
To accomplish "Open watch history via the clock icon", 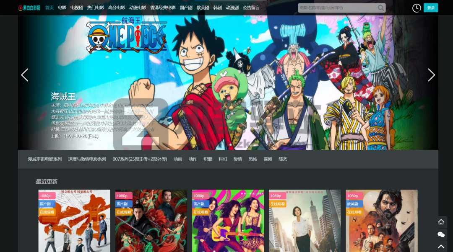I will point(416,8).
